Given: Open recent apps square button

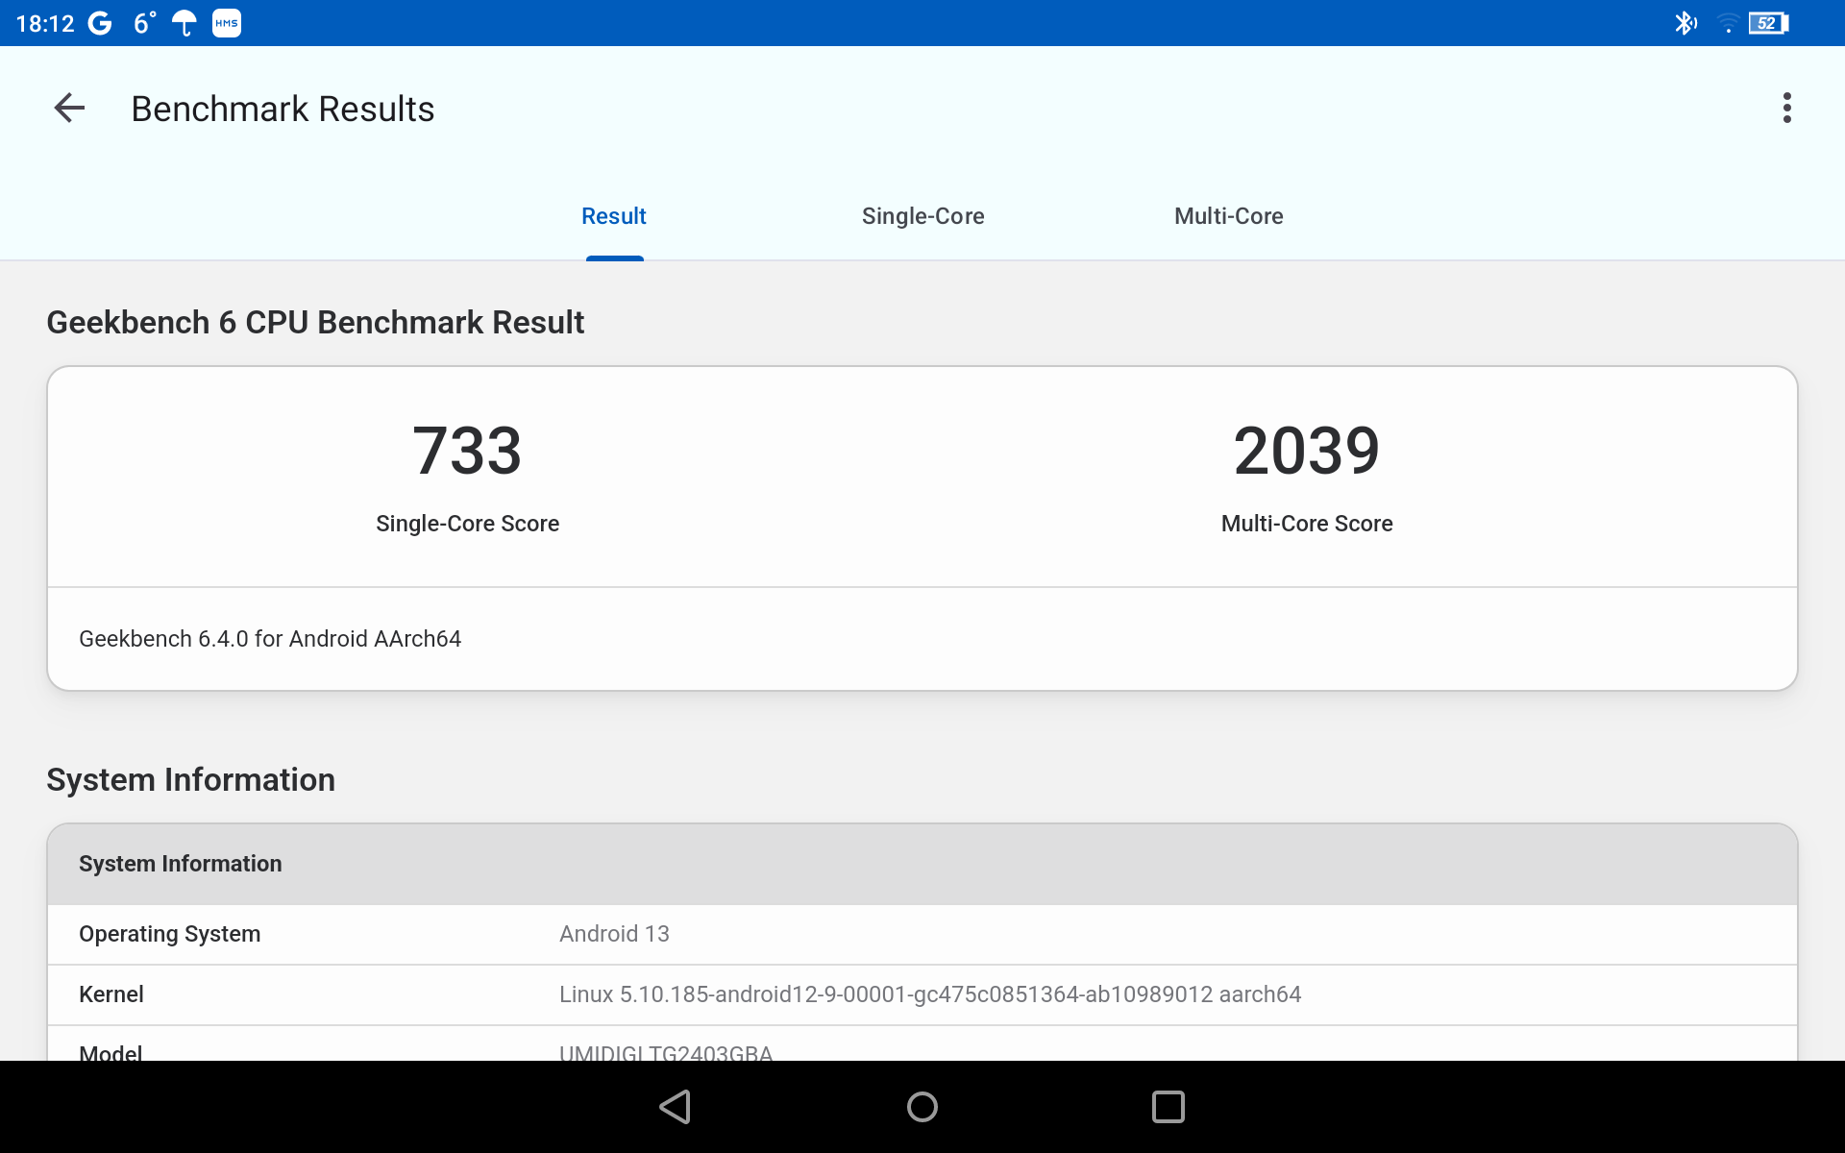Looking at the screenshot, I should (1168, 1107).
